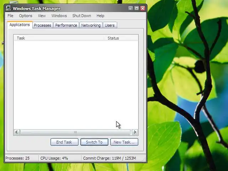Click the End Task button
This screenshot has height=171, width=228.
point(64,142)
